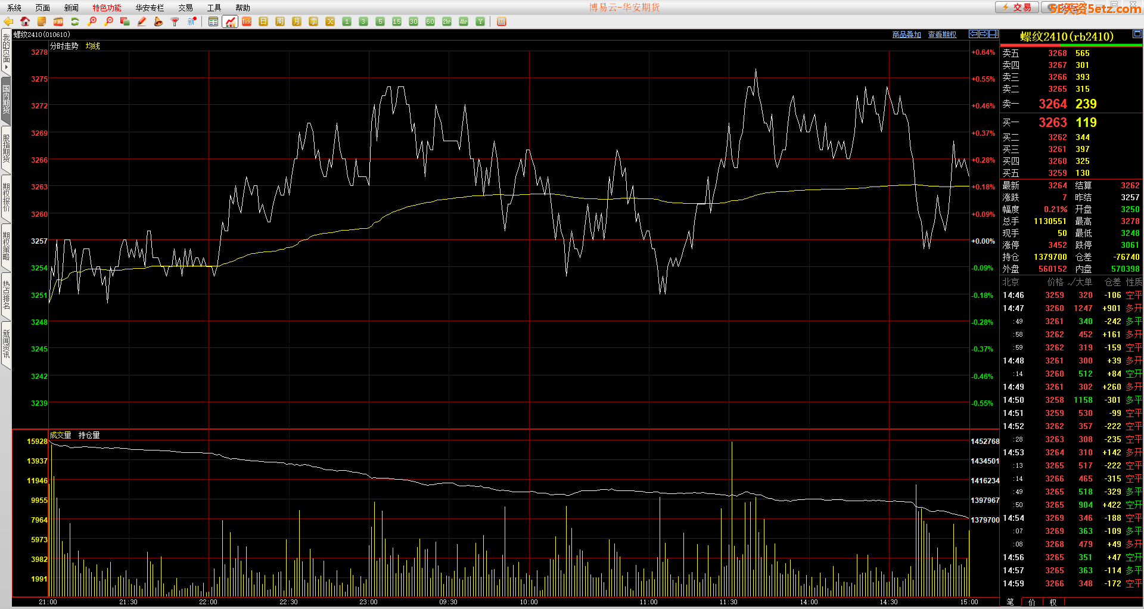Expand the 我的页面 side tab arrow
This screenshot has height=609, width=1144.
click(6, 67)
